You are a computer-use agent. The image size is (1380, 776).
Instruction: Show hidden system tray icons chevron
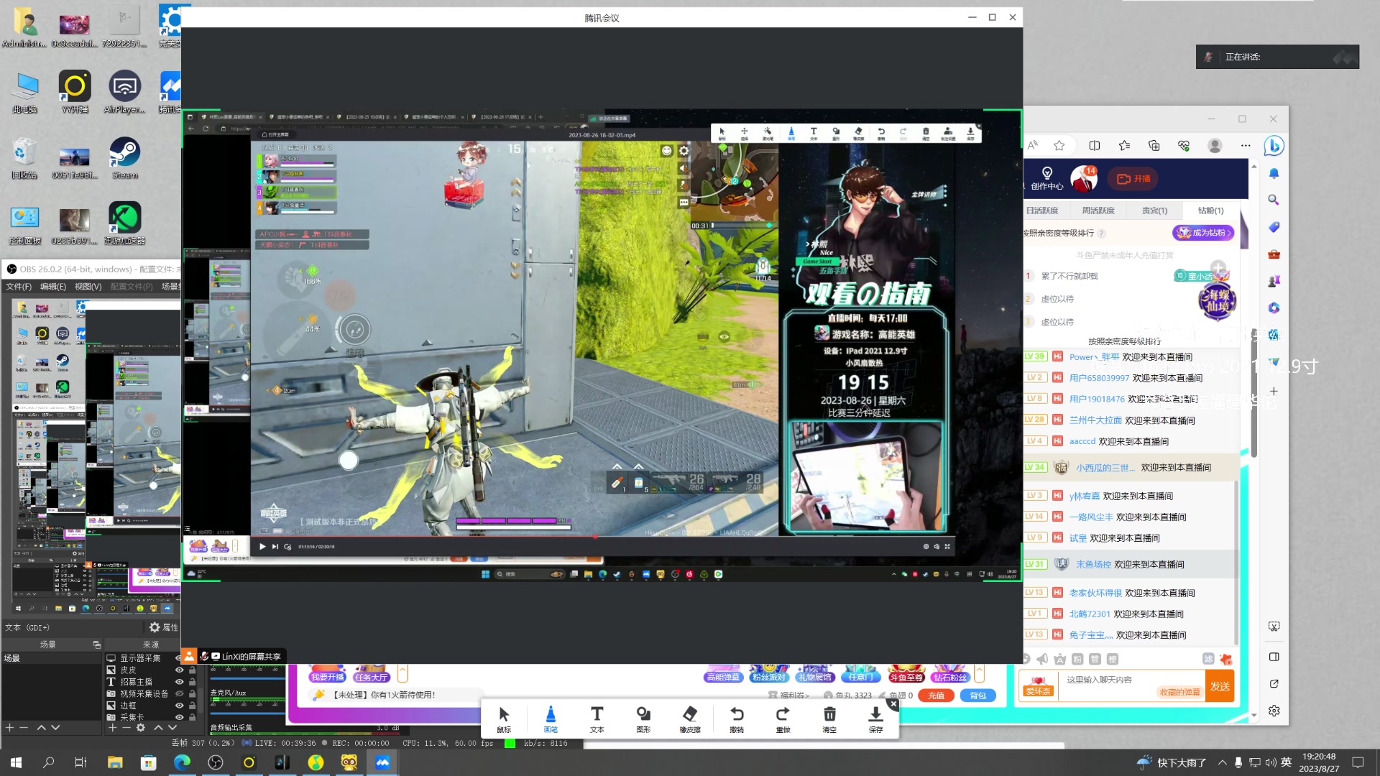[x=1222, y=762]
